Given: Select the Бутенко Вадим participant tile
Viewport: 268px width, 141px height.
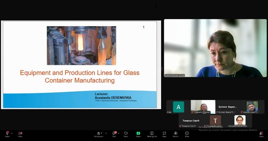Looking at the screenshot, I should pos(227,107).
